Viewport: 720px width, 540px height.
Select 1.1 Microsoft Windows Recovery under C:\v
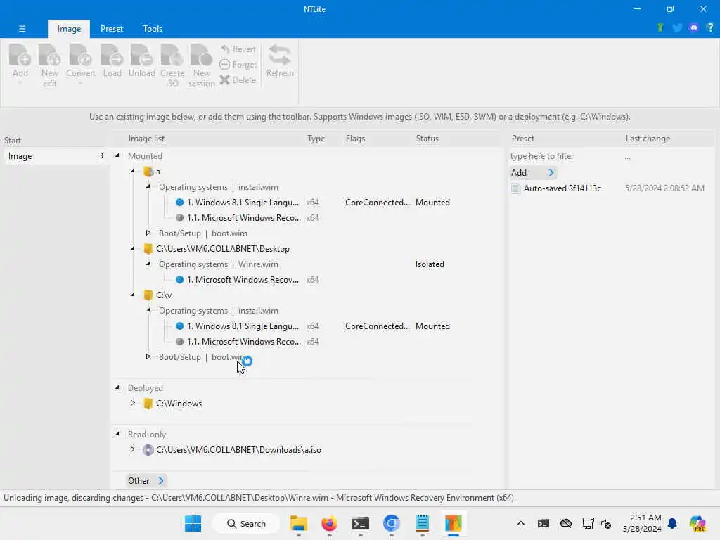click(x=244, y=342)
